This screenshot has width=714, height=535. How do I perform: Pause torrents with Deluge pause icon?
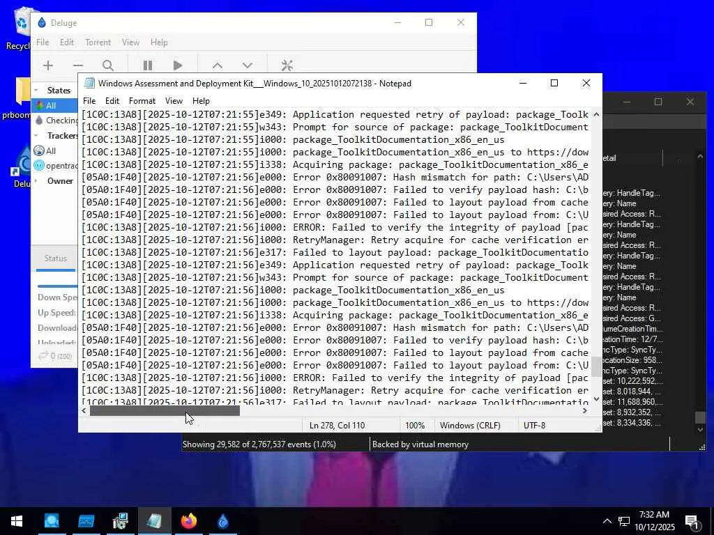[x=148, y=65]
